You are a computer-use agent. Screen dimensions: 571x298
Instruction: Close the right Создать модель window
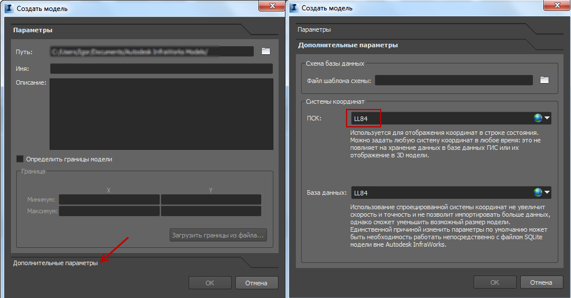557,5
